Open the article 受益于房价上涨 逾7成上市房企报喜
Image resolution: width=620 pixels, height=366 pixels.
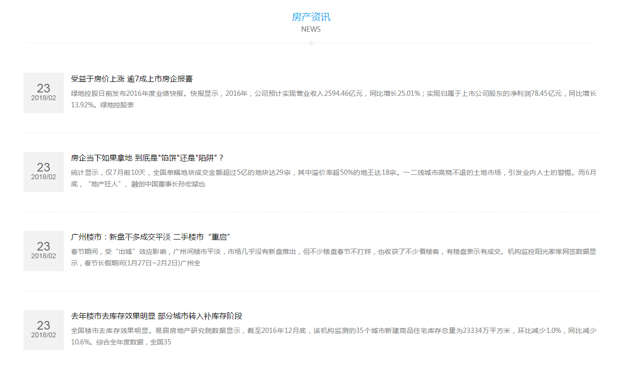[132, 79]
